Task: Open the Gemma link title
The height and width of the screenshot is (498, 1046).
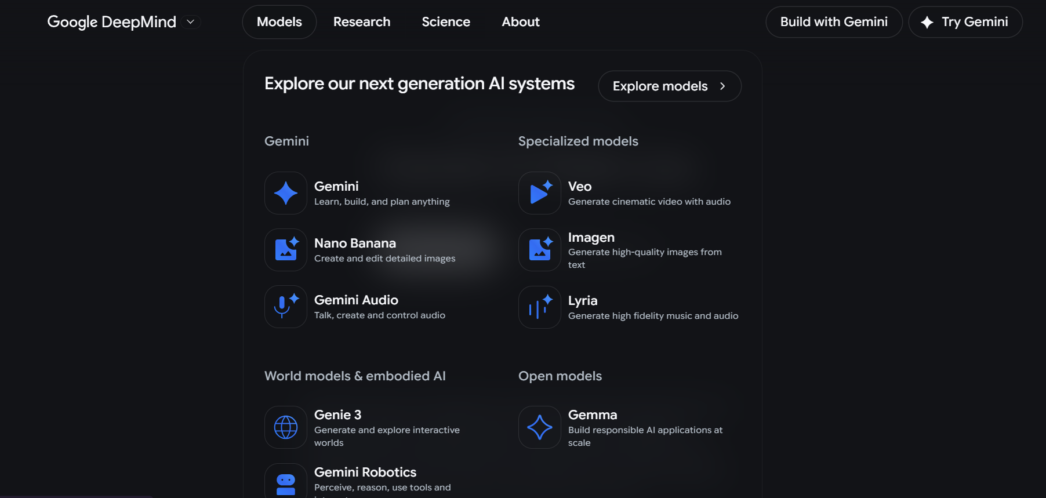Action: coord(593,415)
